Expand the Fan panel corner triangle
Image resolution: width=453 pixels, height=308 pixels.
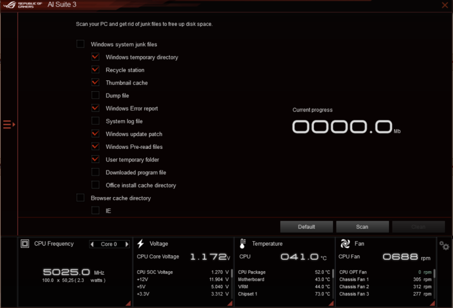pos(433,303)
